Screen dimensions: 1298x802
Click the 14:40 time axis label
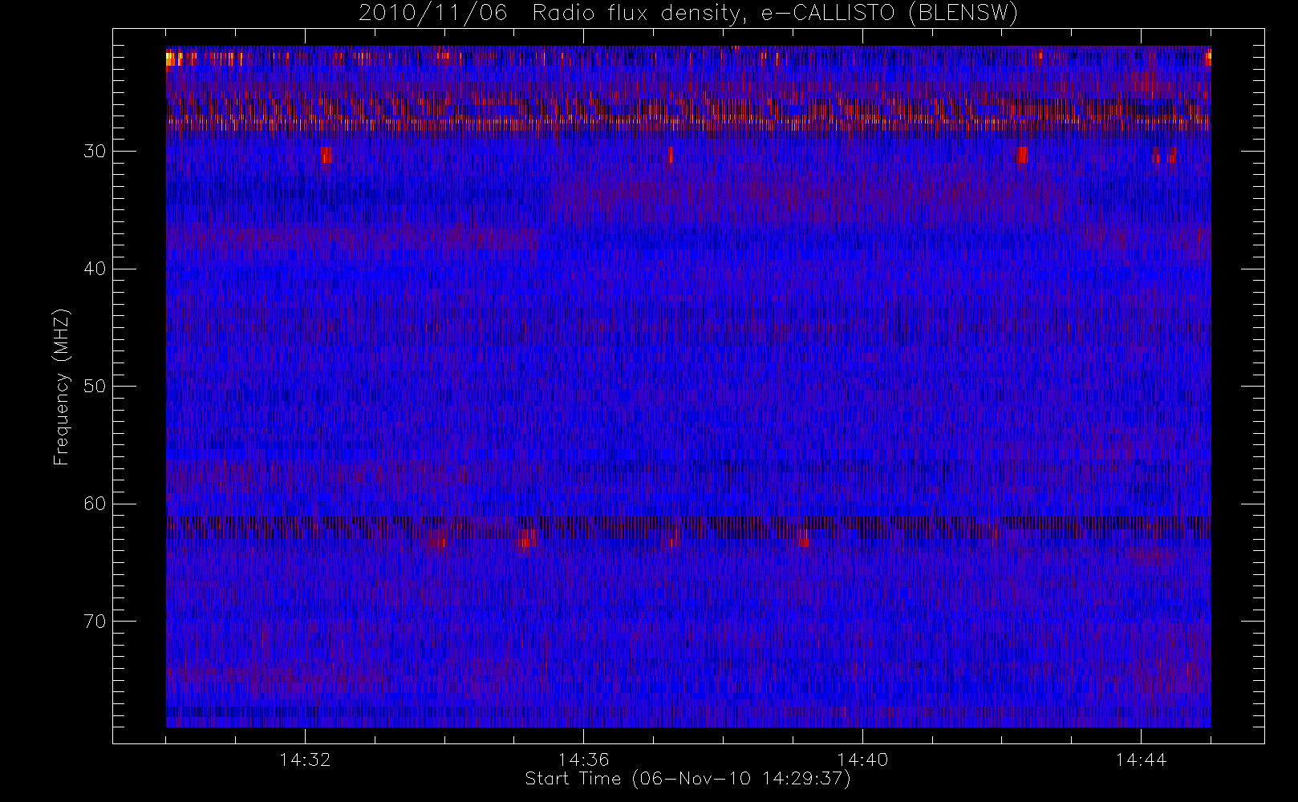pyautogui.click(x=862, y=759)
